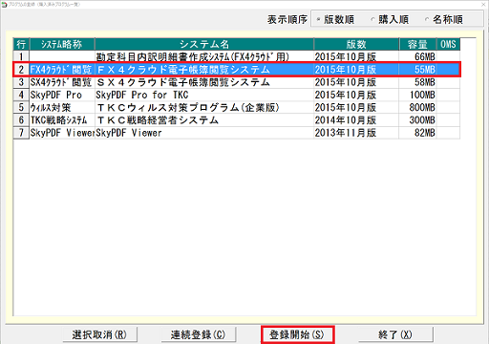Click the 行 column header

pos(21,44)
